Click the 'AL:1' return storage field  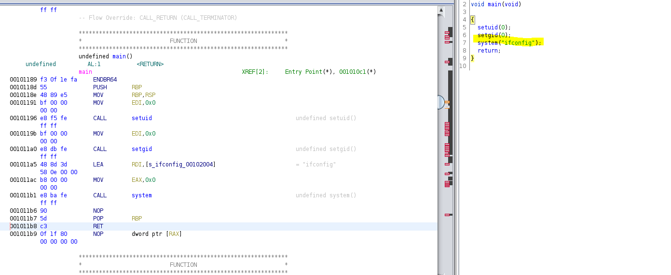[x=94, y=64]
